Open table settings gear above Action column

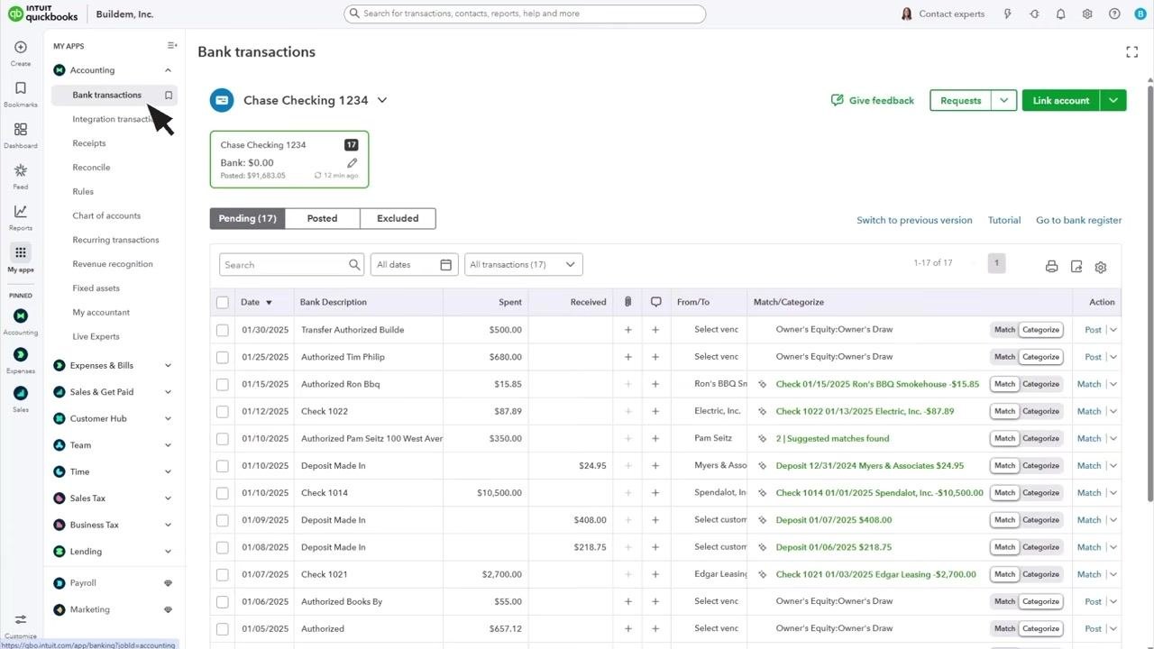click(1101, 267)
